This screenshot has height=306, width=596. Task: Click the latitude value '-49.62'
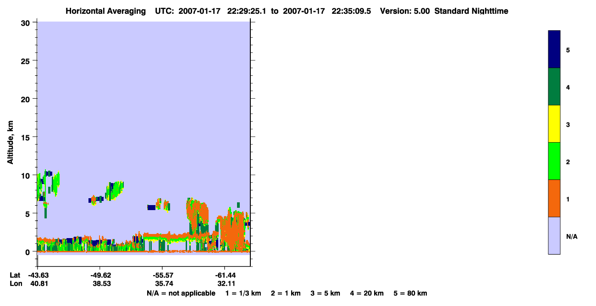(x=100, y=275)
